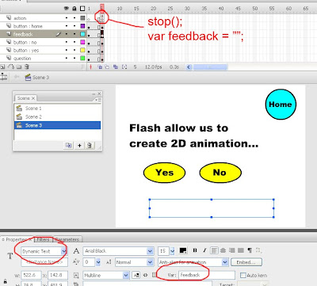Click the Duplicate Scene icon in Scene panel

tap(69, 145)
